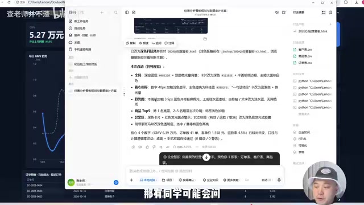Click the back arrow in sidebar header

click(x=102, y=13)
